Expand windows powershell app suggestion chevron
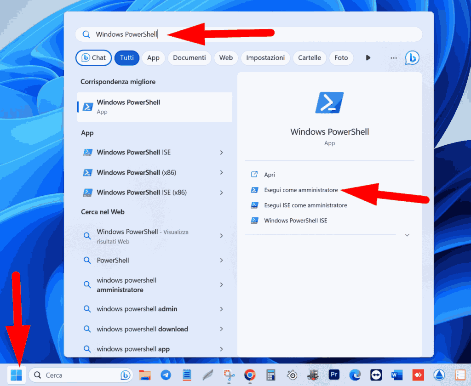 pyautogui.click(x=221, y=349)
